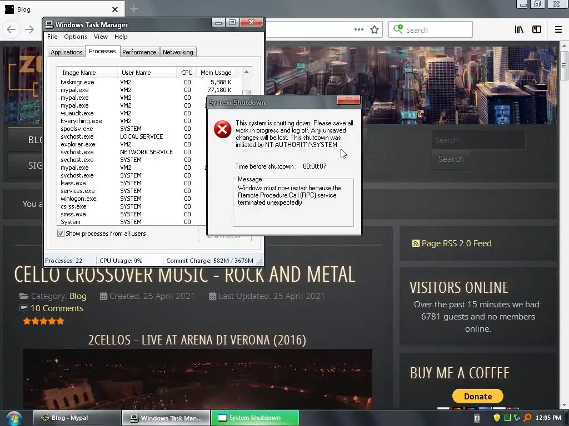The width and height of the screenshot is (569, 426).
Task: Click the security shield tray icon
Action: click(x=496, y=418)
